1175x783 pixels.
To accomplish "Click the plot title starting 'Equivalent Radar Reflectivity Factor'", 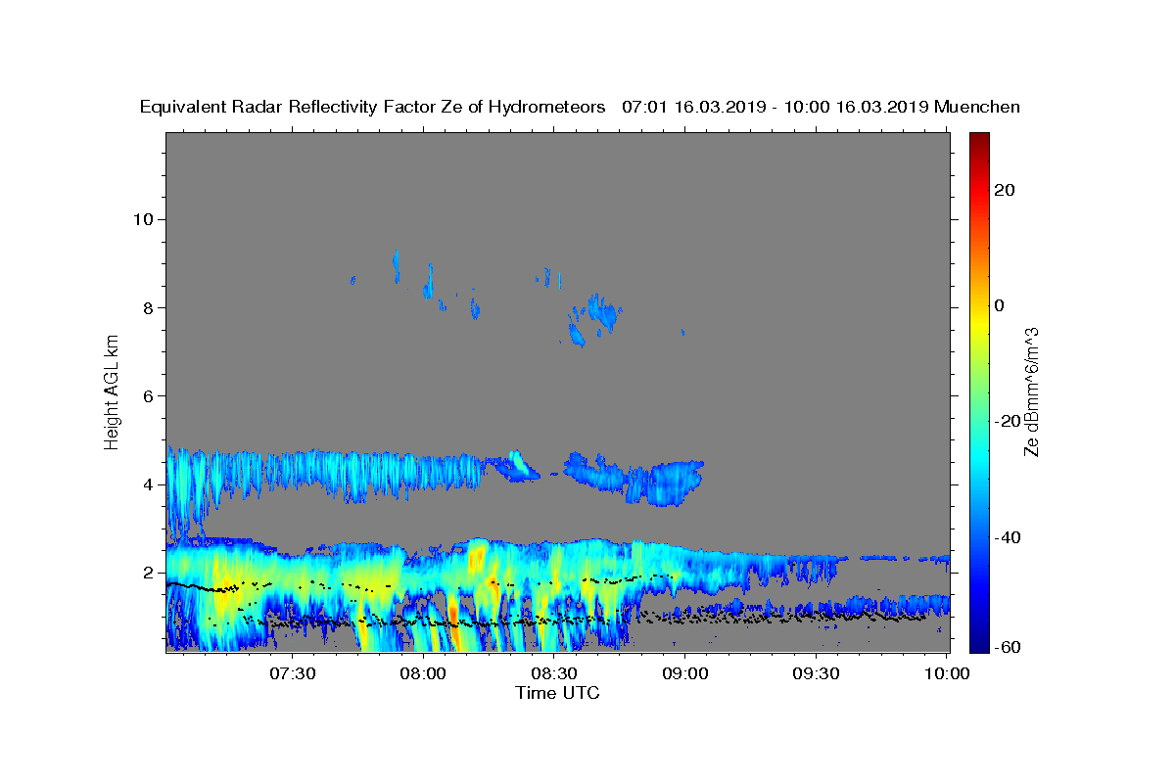I will pos(580,107).
